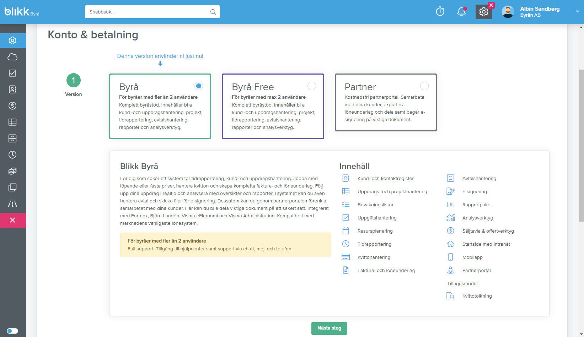This screenshot has height=337, width=584.
Task: Click the yellow Full support notice
Action: (x=225, y=245)
